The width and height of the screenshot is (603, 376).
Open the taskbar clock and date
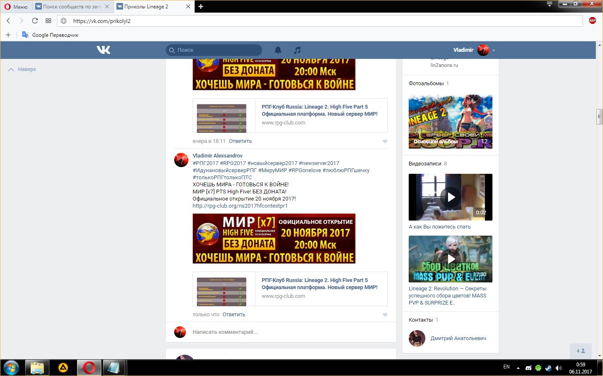[x=580, y=368]
